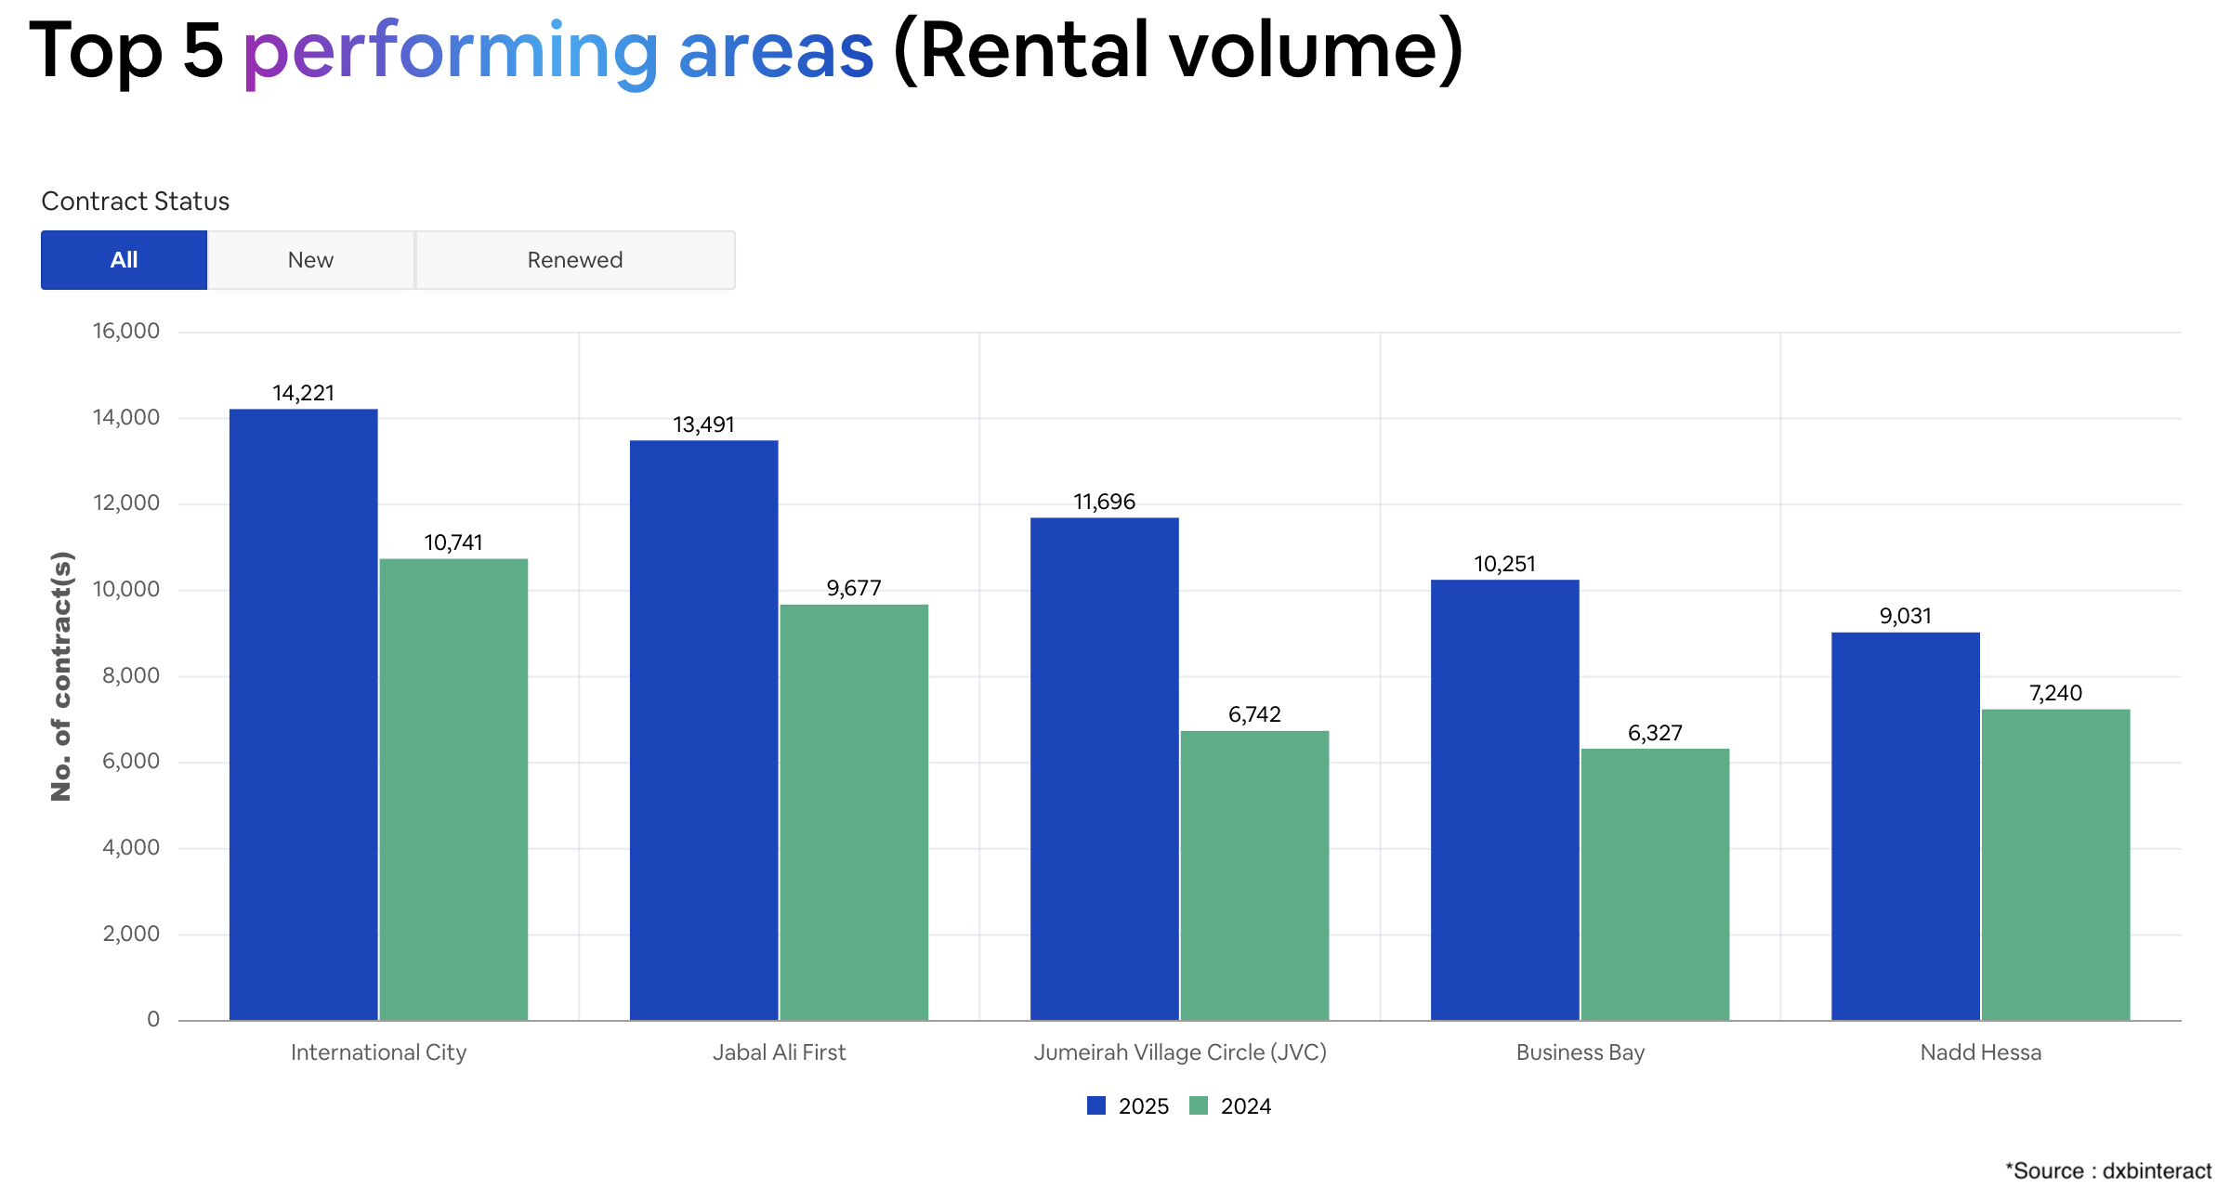Screen dimensions: 2230x1189
Task: Click the International City axis label
Action: pos(378,1052)
